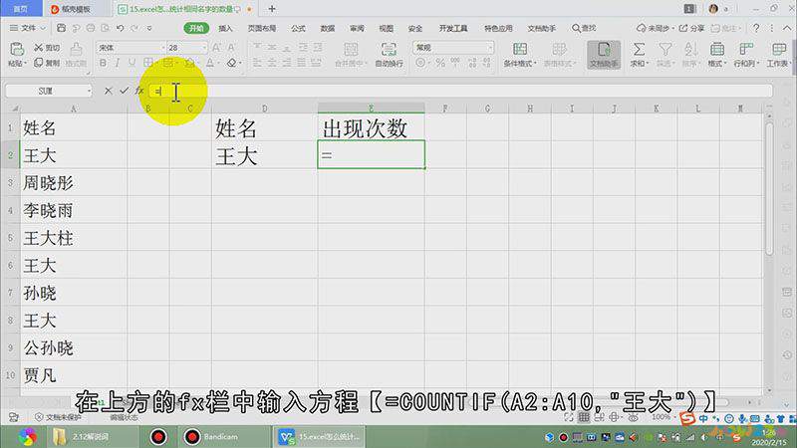Viewport: 797px width, 448px height.
Task: Expand the quick access toolbar options arrow
Action: point(149,29)
